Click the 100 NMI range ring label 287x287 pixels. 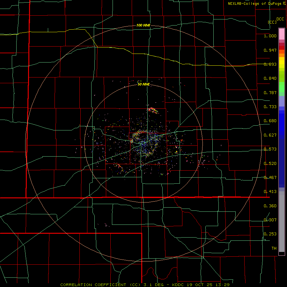(x=143, y=25)
